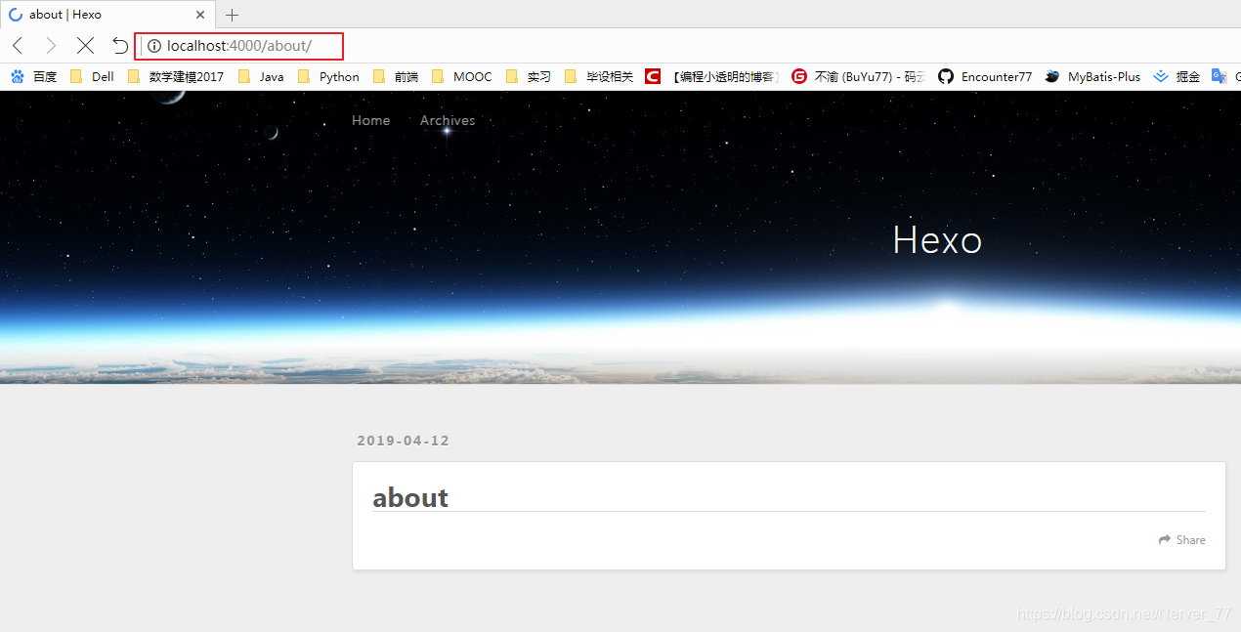This screenshot has height=632, width=1241.
Task: Close the 'about | Hexo' tab
Action: 200,15
